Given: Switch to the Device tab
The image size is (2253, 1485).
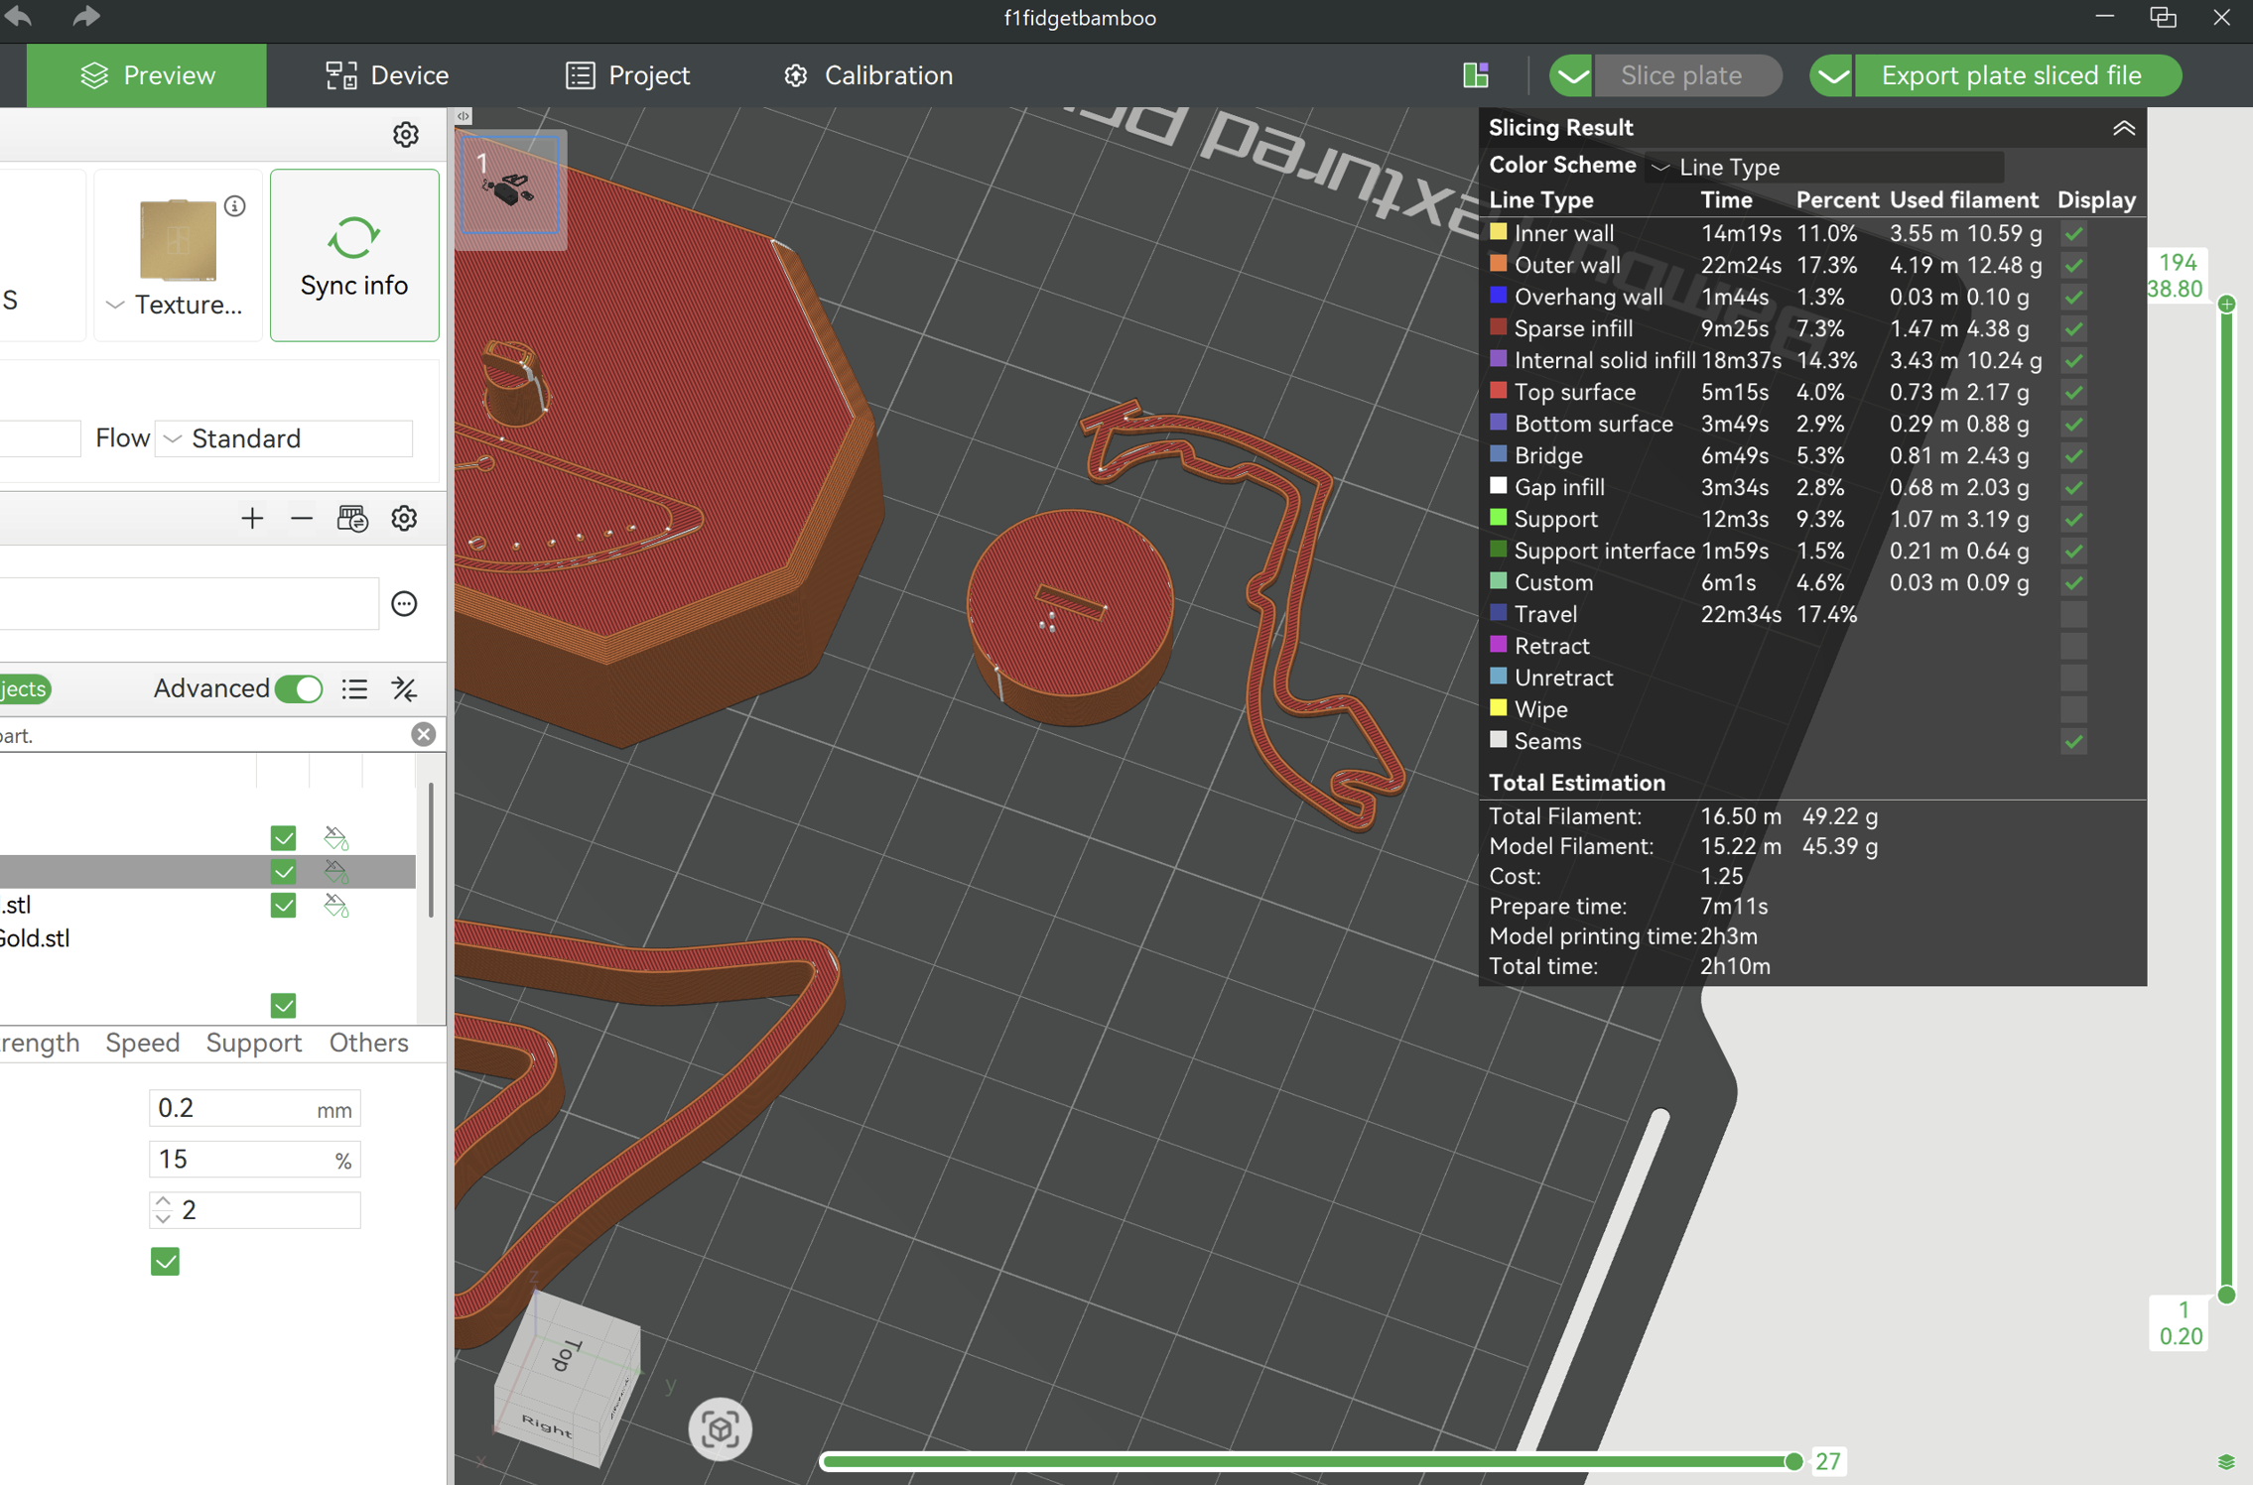Looking at the screenshot, I should (387, 75).
